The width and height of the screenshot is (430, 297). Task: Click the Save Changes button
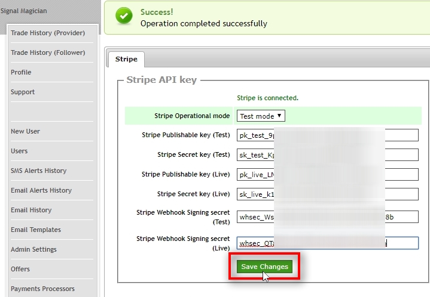click(264, 267)
